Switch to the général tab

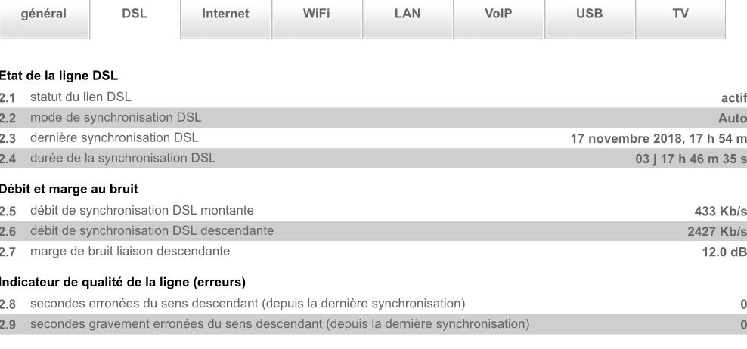point(44,14)
